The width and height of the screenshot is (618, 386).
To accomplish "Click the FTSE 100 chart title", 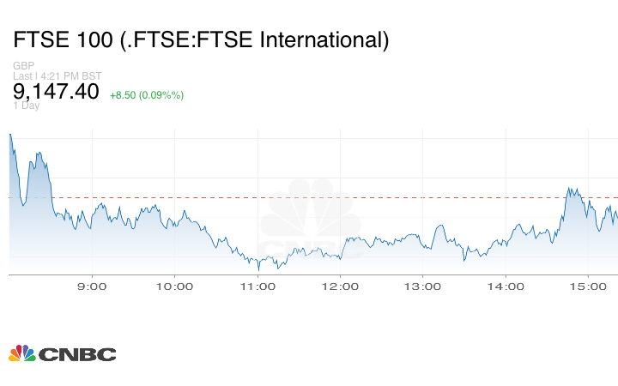I will click(201, 39).
